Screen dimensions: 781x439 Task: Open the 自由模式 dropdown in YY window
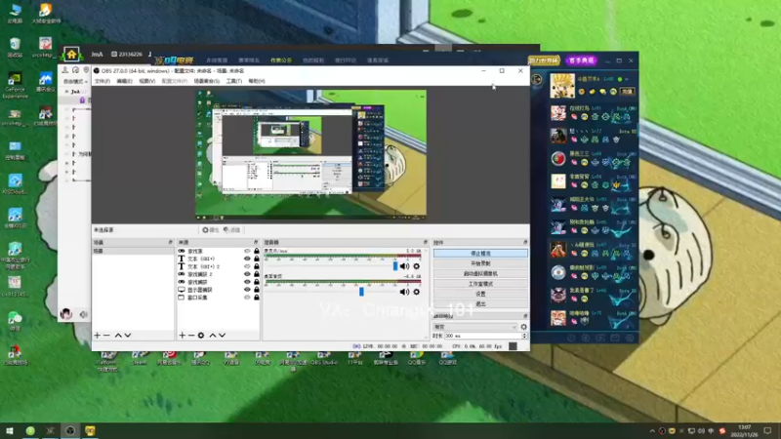point(75,81)
